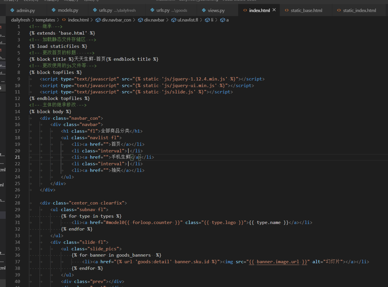
Task: Click line number 1 in the gutter
Action: point(19,27)
